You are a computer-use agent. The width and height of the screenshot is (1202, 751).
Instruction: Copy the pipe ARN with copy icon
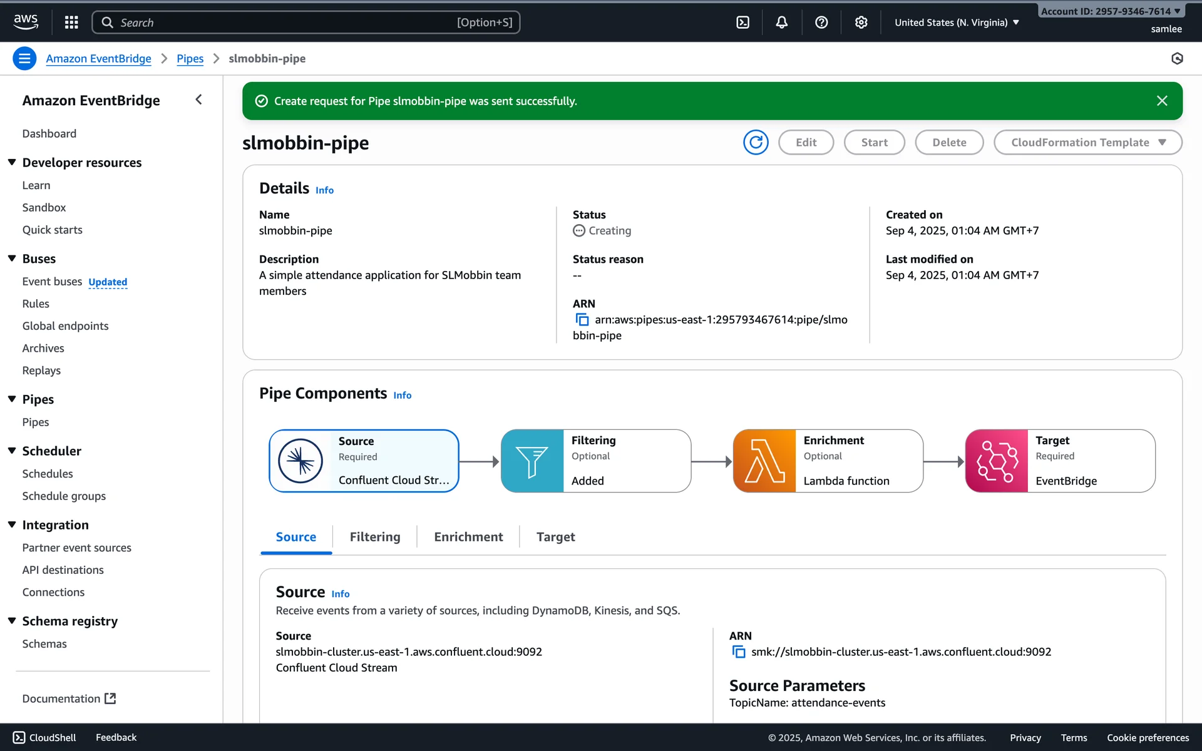point(582,320)
